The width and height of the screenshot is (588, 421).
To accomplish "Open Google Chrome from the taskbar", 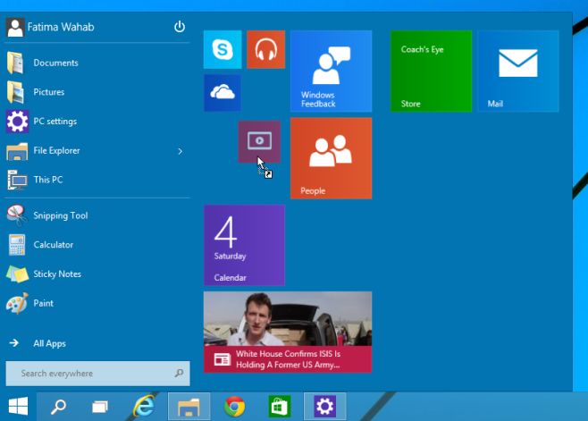I will click(235, 407).
